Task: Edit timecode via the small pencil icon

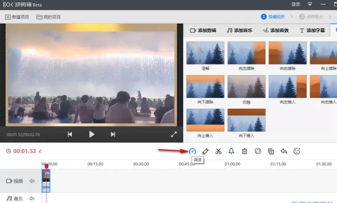Action: click(x=40, y=151)
